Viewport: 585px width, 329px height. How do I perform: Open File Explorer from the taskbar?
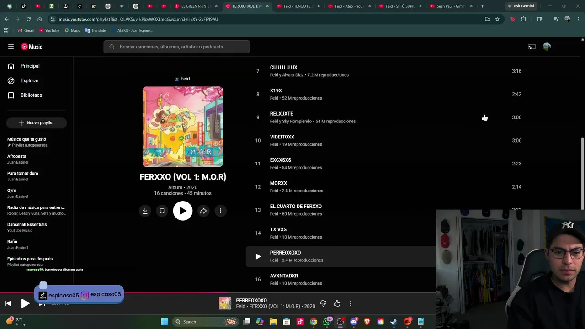(273, 322)
